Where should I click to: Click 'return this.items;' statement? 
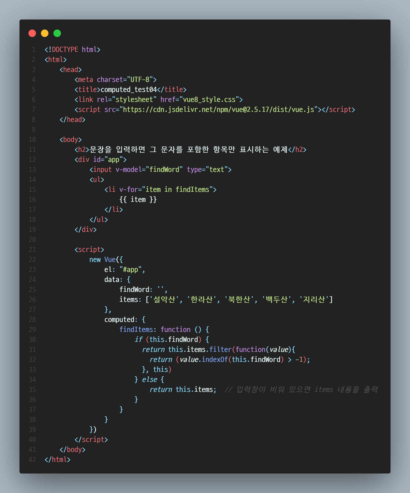pos(183,389)
